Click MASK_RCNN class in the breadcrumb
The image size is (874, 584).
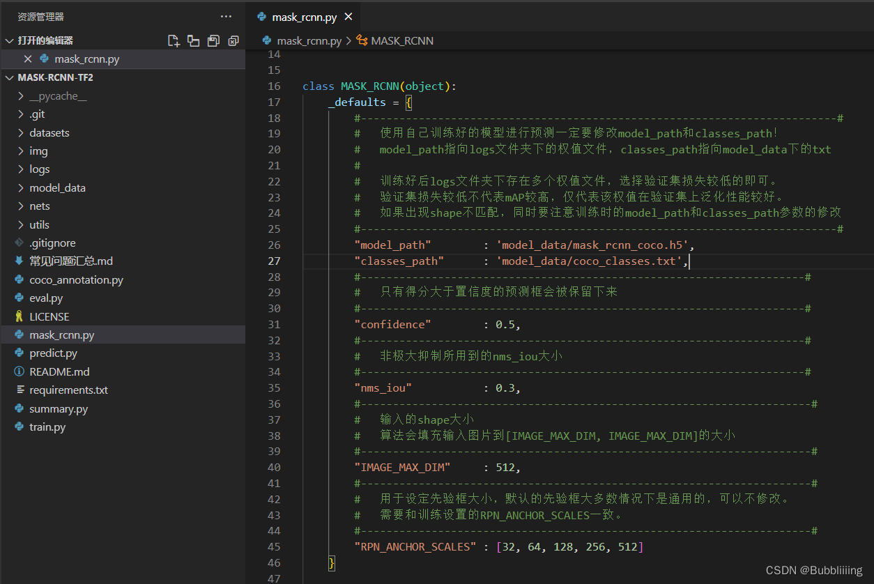tap(402, 40)
